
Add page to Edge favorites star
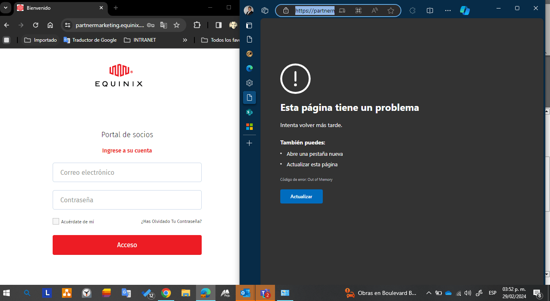(x=391, y=11)
